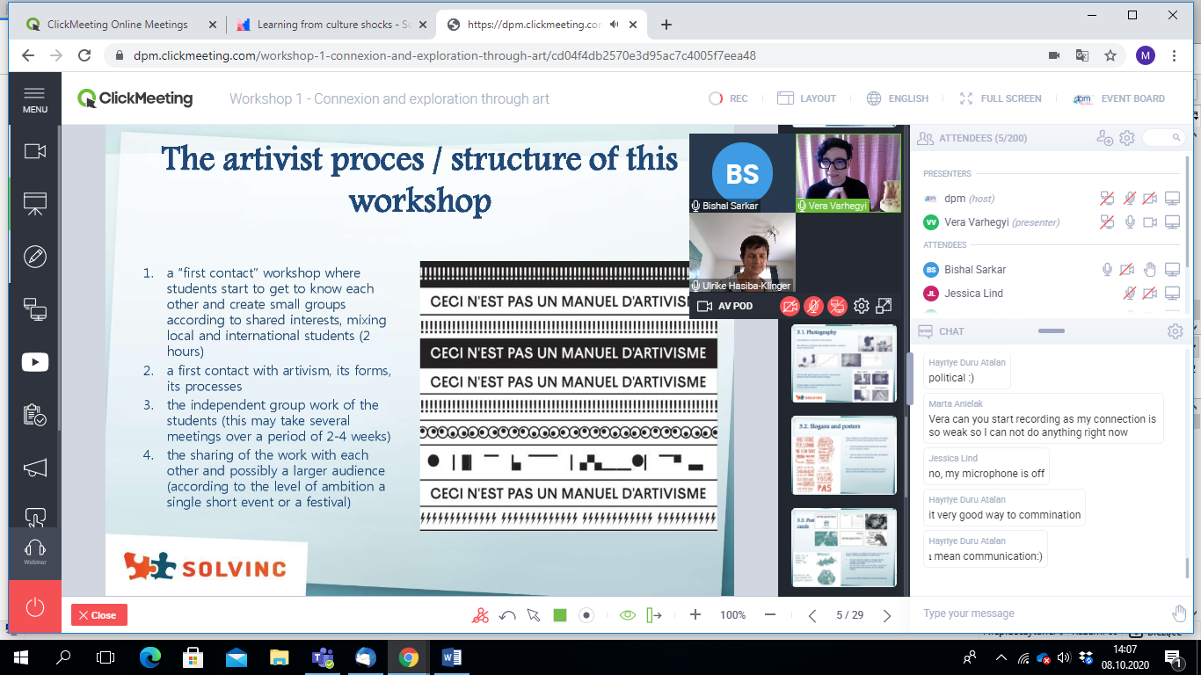Click the red power end-event button
1201x675 pixels.
click(35, 606)
